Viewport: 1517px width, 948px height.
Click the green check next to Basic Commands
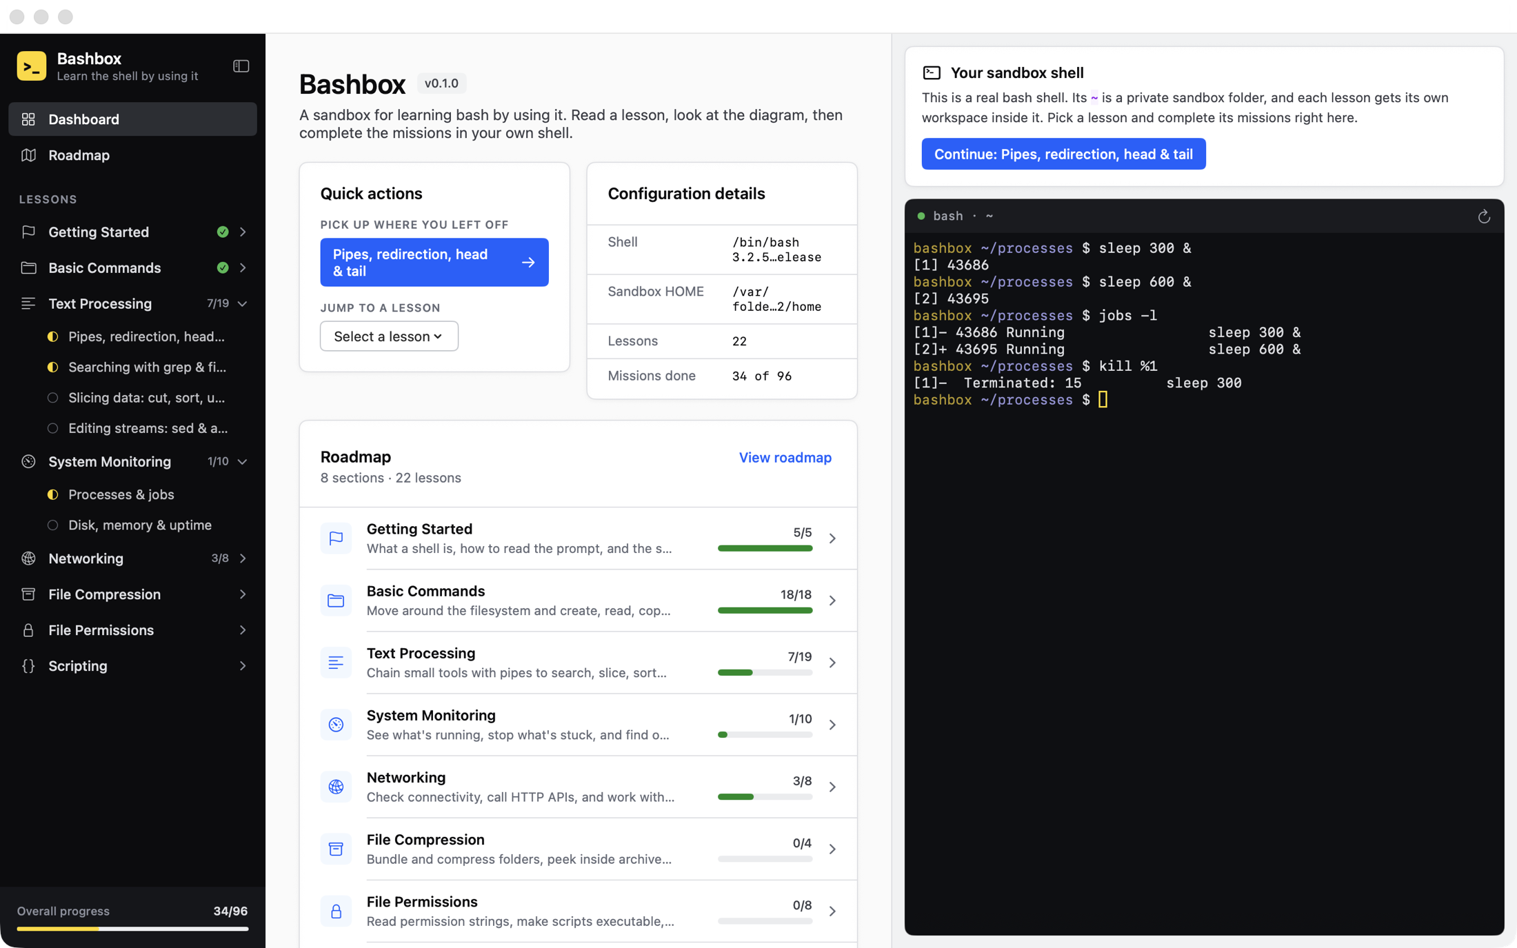click(x=223, y=268)
